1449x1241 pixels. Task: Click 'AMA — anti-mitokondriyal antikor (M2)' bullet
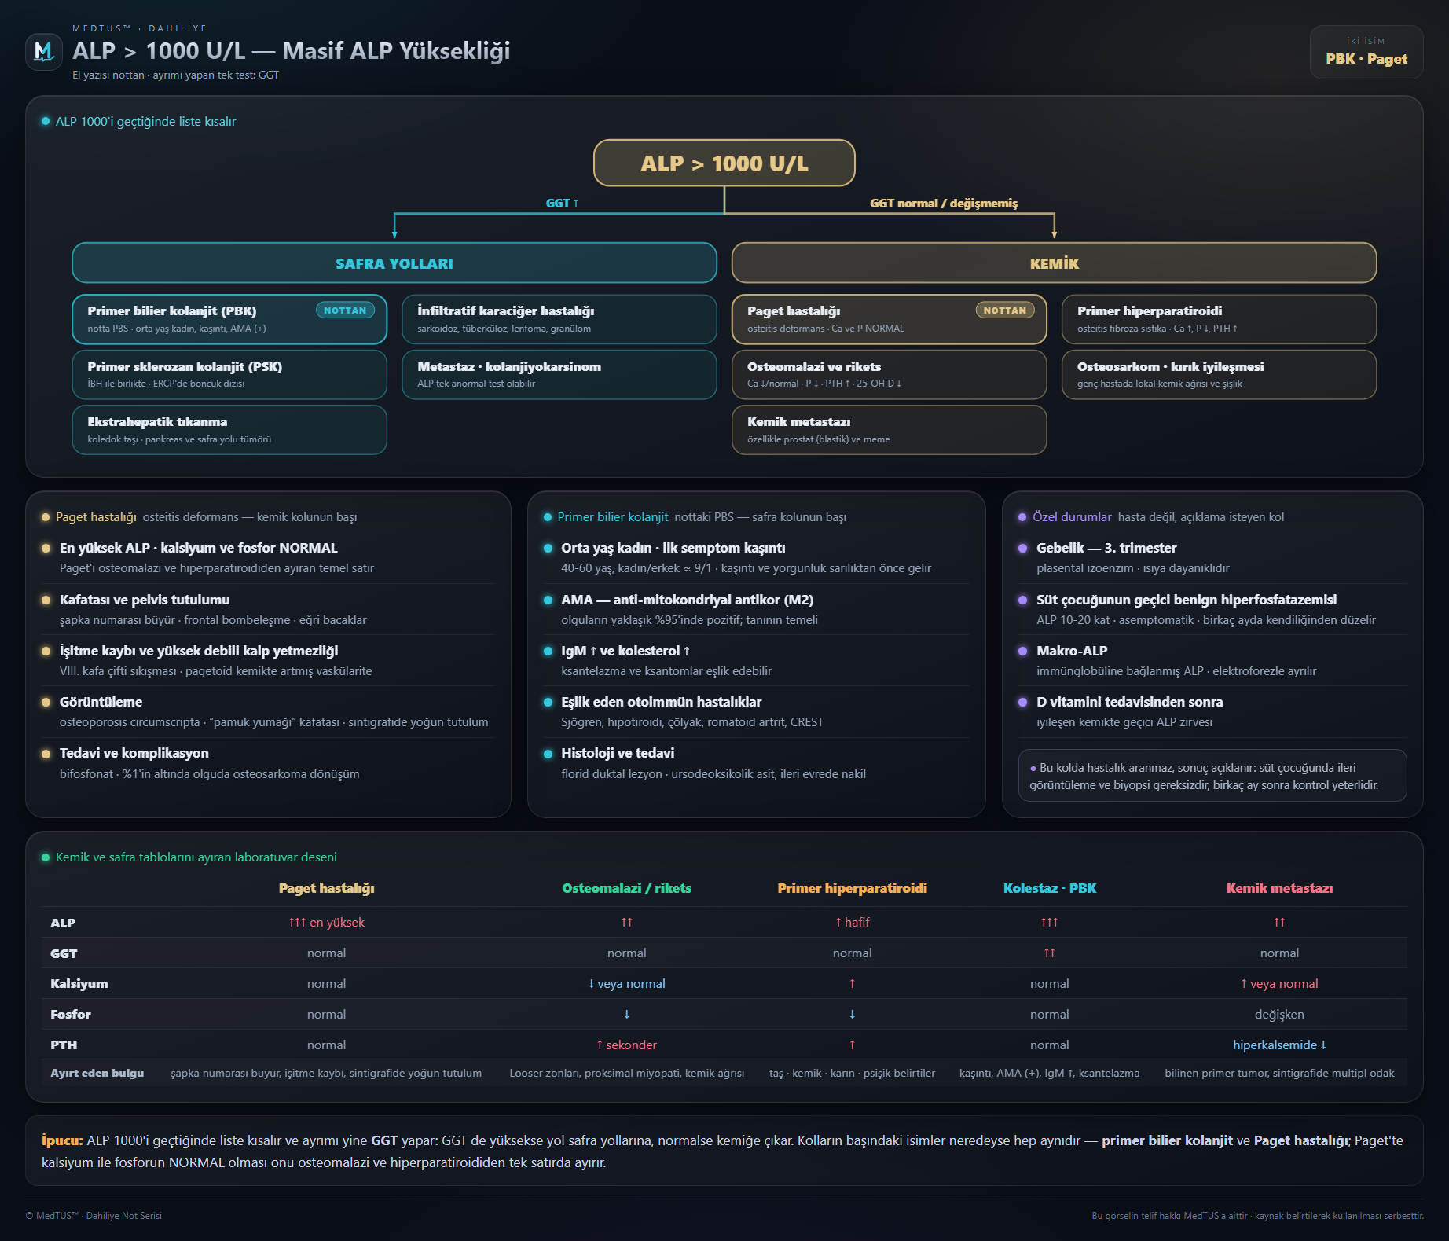[687, 600]
